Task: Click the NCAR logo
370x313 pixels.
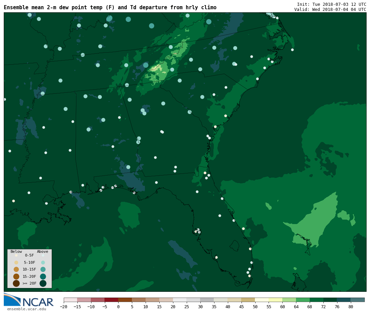Action: 29,300
